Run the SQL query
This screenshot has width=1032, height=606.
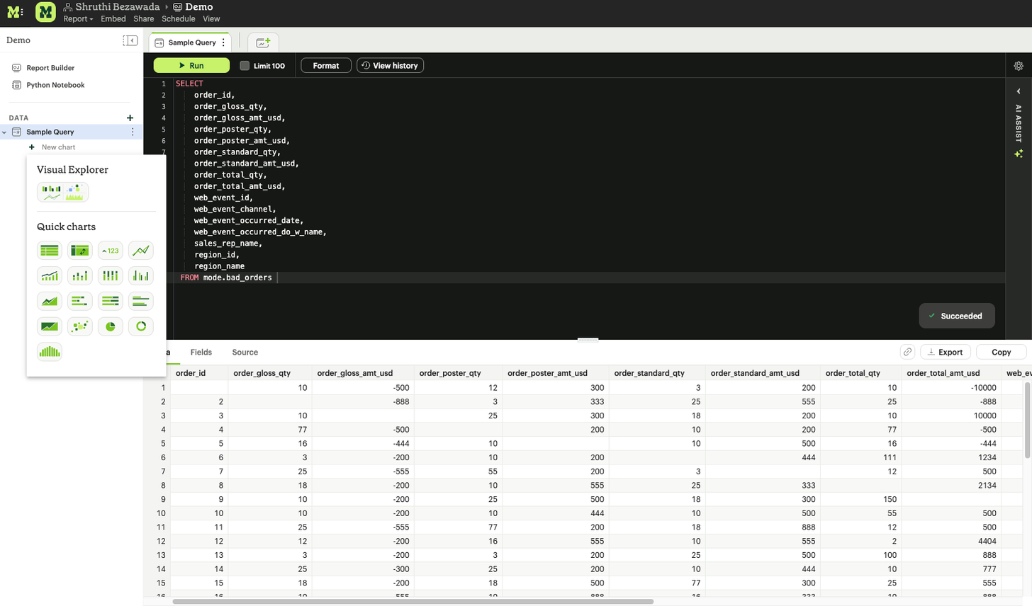[191, 66]
